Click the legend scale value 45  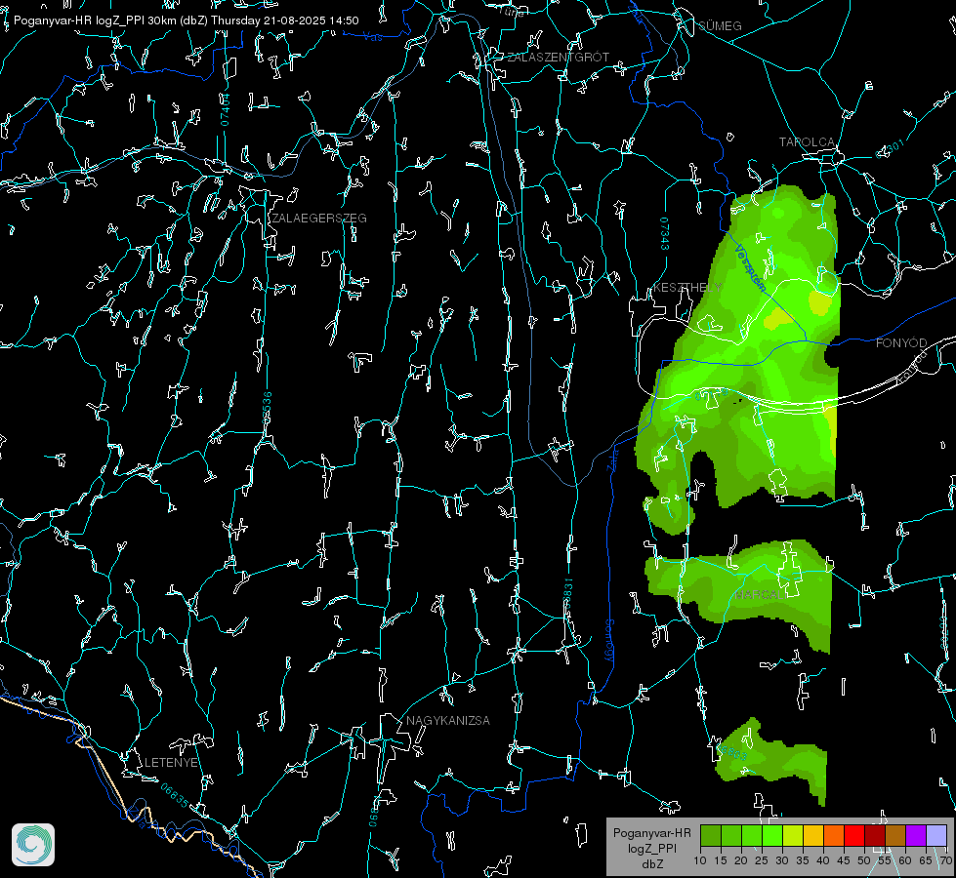pyautogui.click(x=843, y=861)
